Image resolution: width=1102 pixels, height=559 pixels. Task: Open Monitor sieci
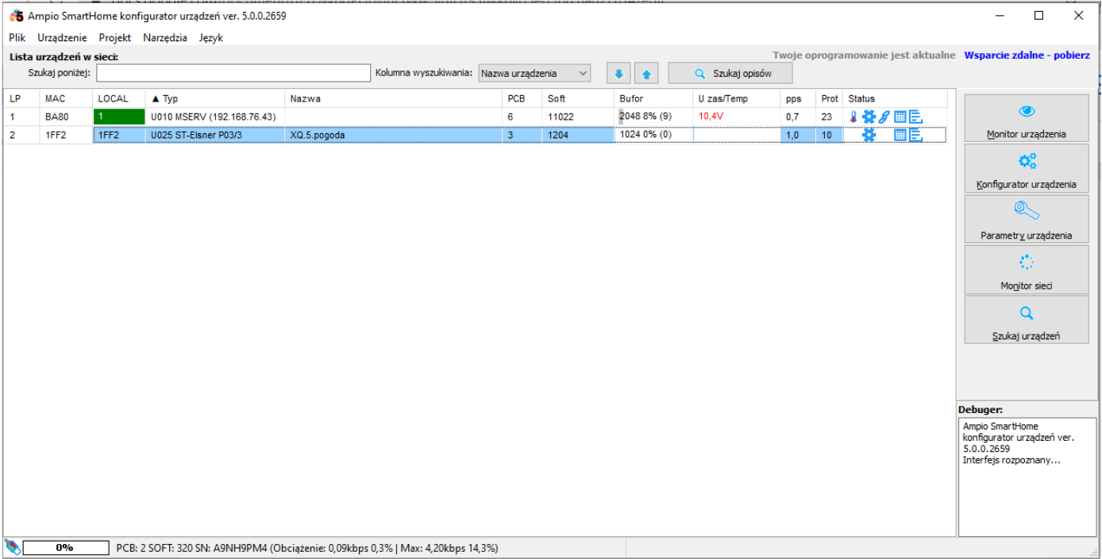click(x=1027, y=270)
